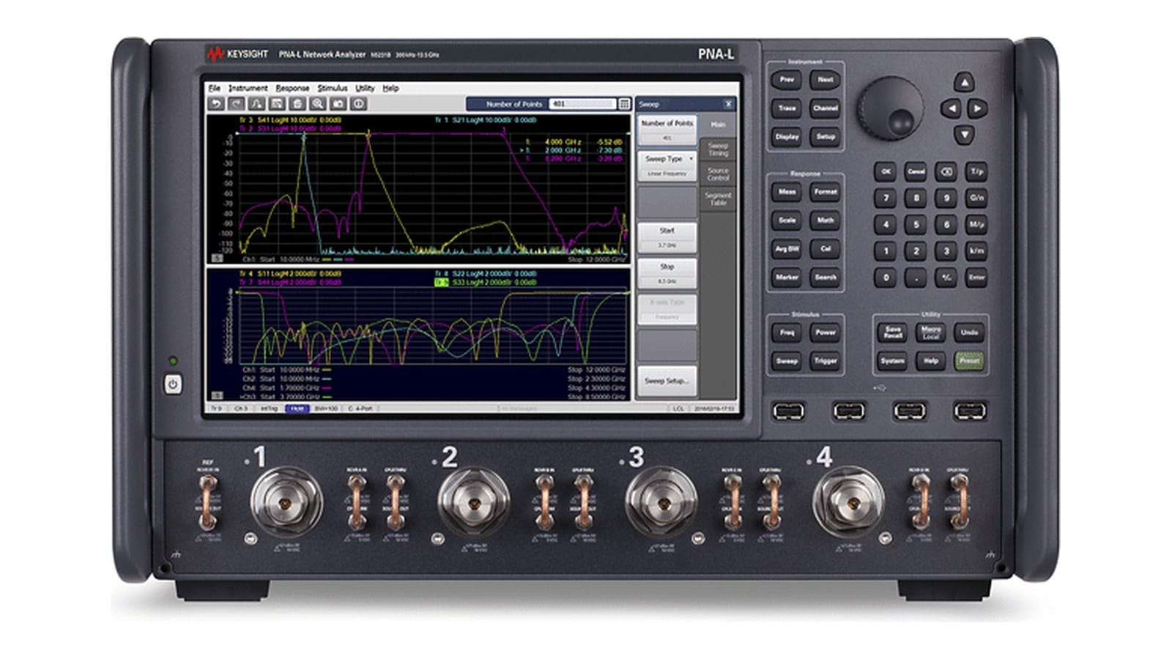This screenshot has height=659, width=1172.
Task: Tap the Save Recall hardware key
Action: [x=892, y=332]
